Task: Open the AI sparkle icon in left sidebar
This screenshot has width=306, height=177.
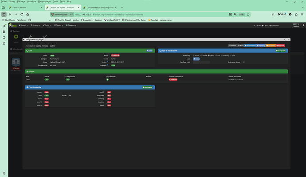Action: pyautogui.click(x=4, y=26)
